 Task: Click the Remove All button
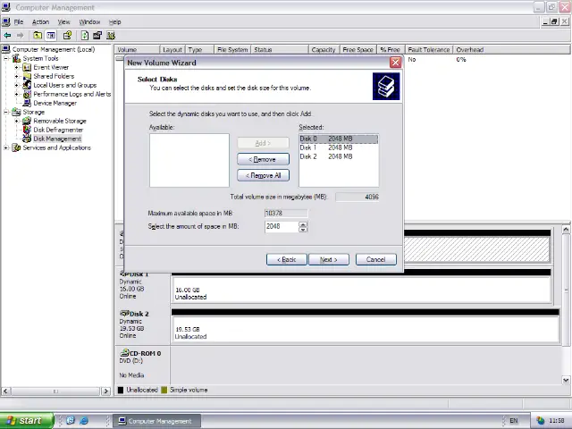[263, 175]
